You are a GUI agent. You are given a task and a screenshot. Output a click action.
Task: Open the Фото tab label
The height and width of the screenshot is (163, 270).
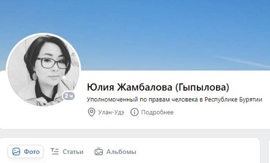[31, 152]
